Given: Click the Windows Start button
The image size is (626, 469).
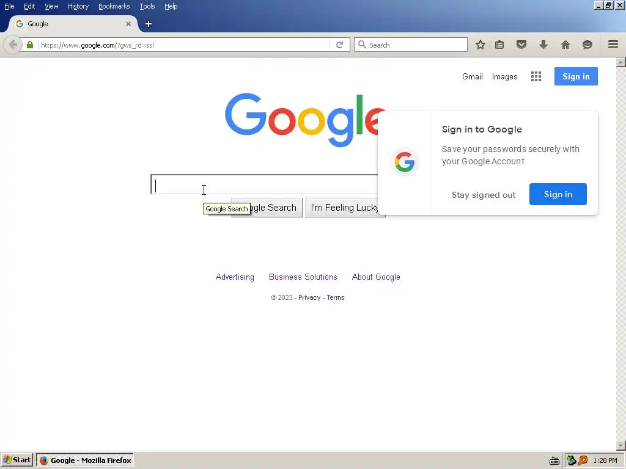Looking at the screenshot, I should coord(17,460).
